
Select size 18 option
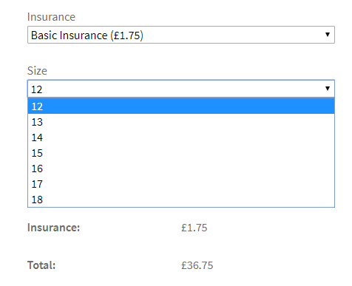(x=181, y=200)
